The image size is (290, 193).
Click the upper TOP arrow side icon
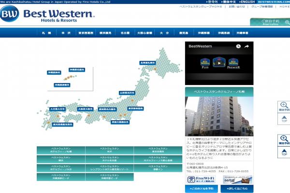point(284,119)
